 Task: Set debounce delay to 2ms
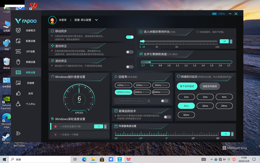click(205, 97)
